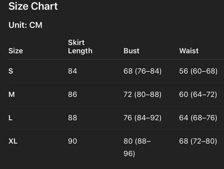The height and width of the screenshot is (169, 224).
Task: Click the Size Chart heading
Action: coord(33,6)
